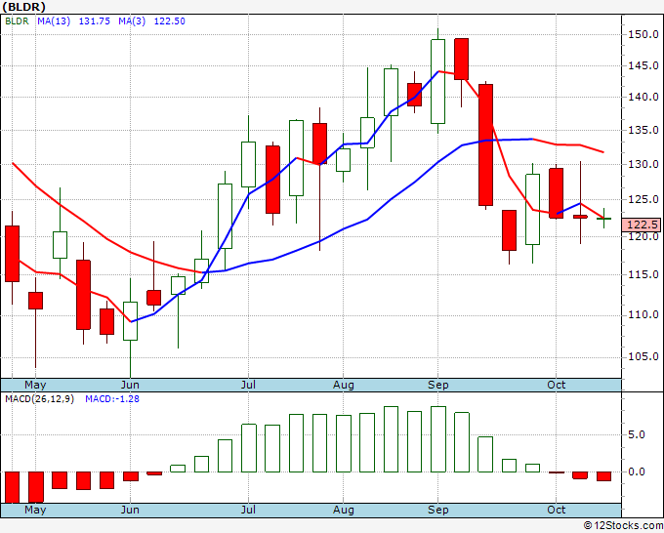Screen dimensions: 664x533
Task: Click the MA(13) value 131.75
Action: (x=95, y=21)
